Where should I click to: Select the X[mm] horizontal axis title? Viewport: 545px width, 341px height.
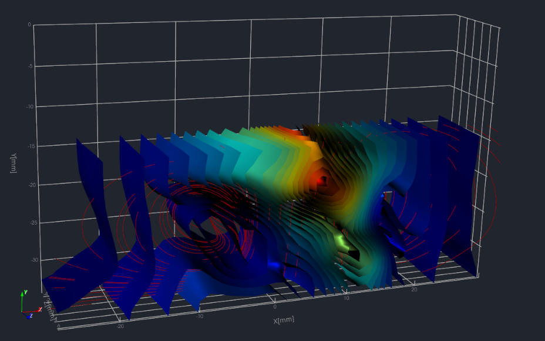click(x=283, y=320)
